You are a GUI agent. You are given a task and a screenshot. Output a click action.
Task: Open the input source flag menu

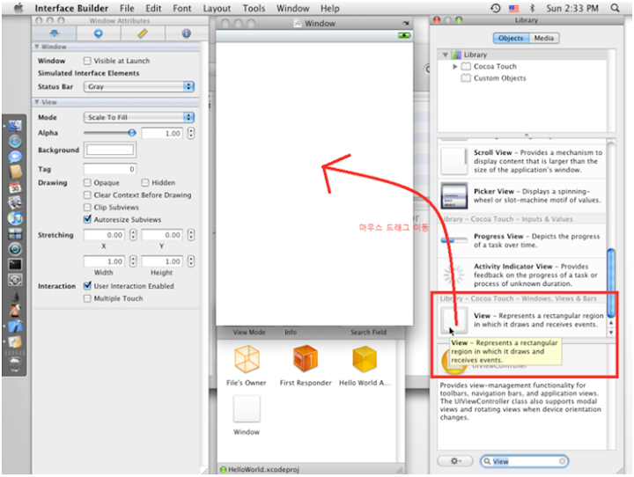pos(513,8)
